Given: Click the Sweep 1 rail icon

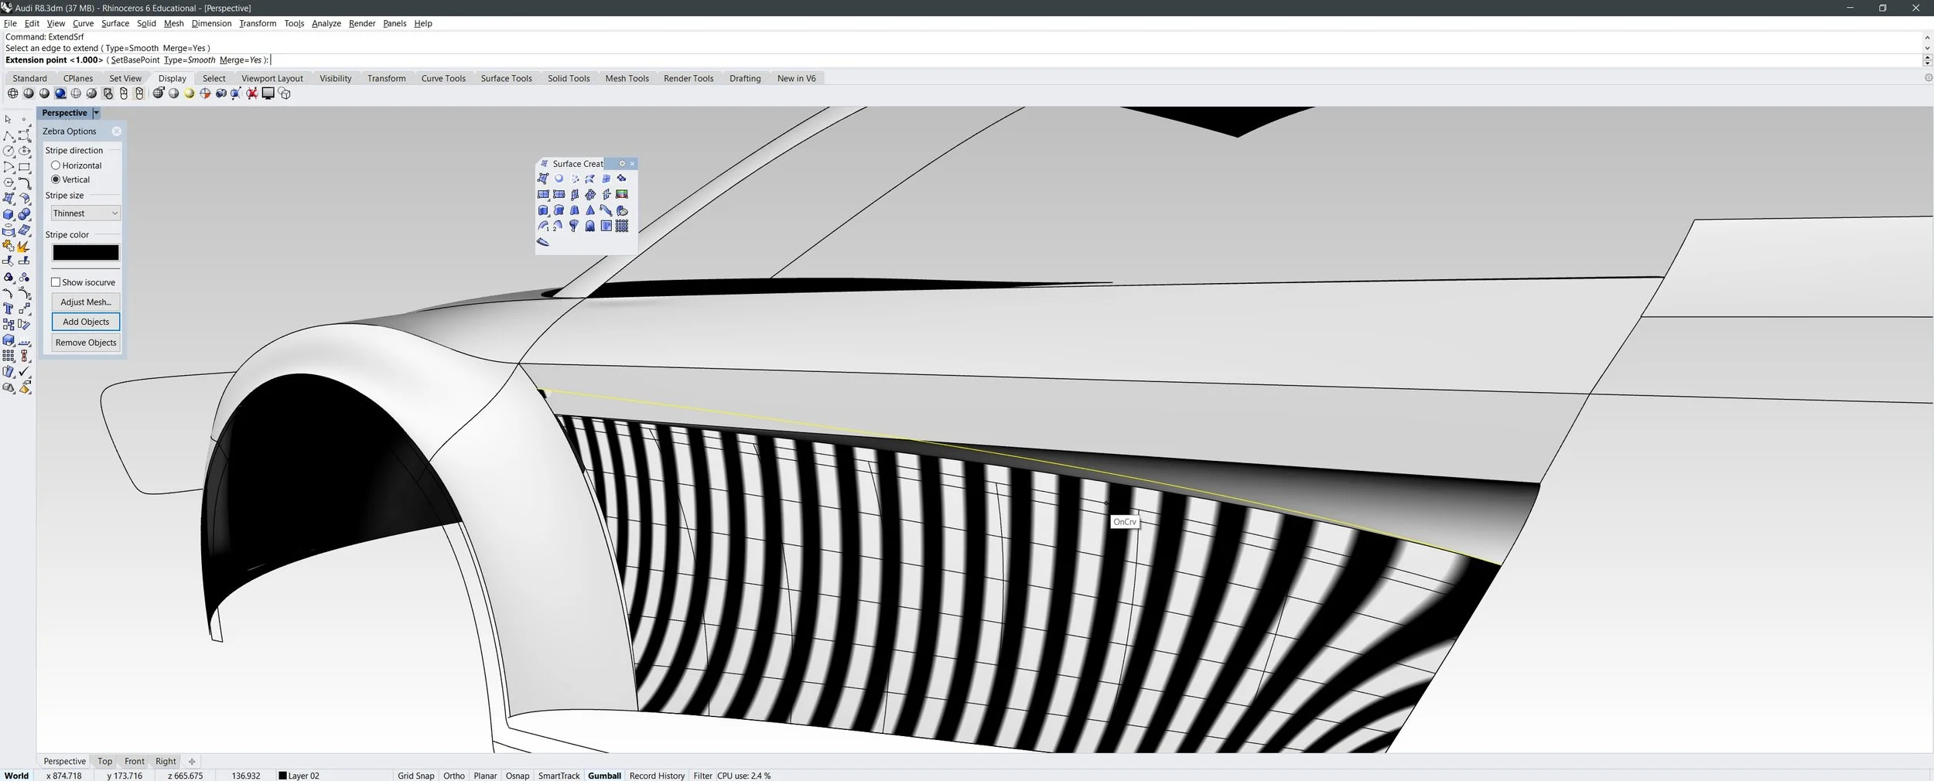Looking at the screenshot, I should [543, 226].
